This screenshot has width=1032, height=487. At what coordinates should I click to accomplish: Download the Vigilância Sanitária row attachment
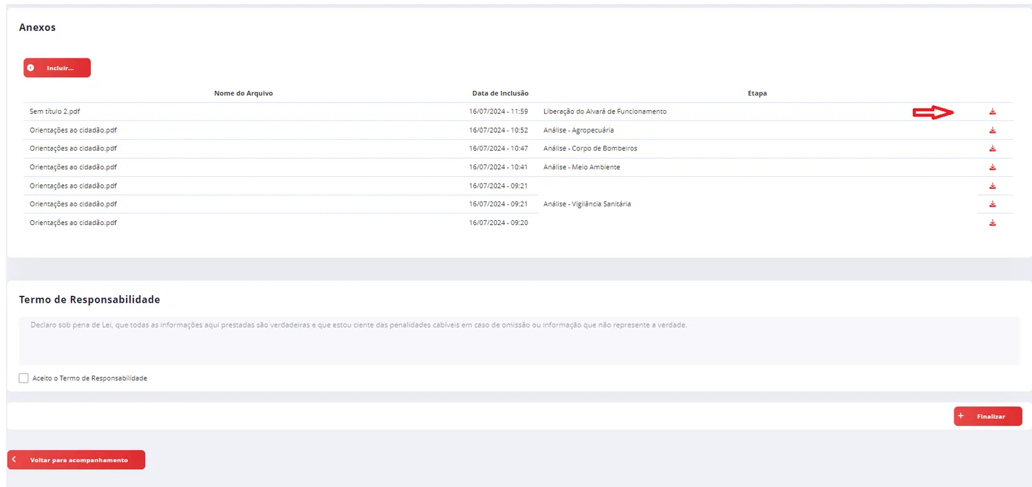tap(992, 204)
